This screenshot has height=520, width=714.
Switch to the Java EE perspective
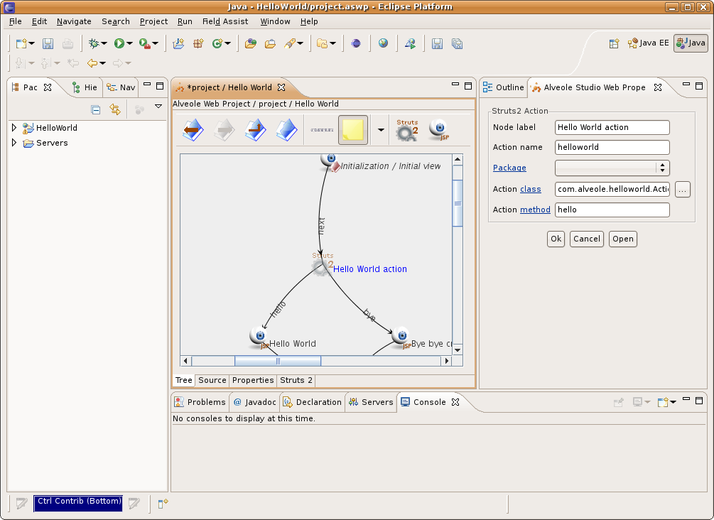[x=648, y=43]
